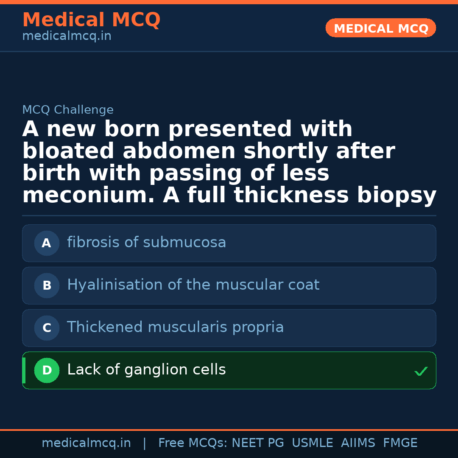Choose 'Hyalinisation of the muscular coat' option
The width and height of the screenshot is (458, 458).
pos(193,285)
